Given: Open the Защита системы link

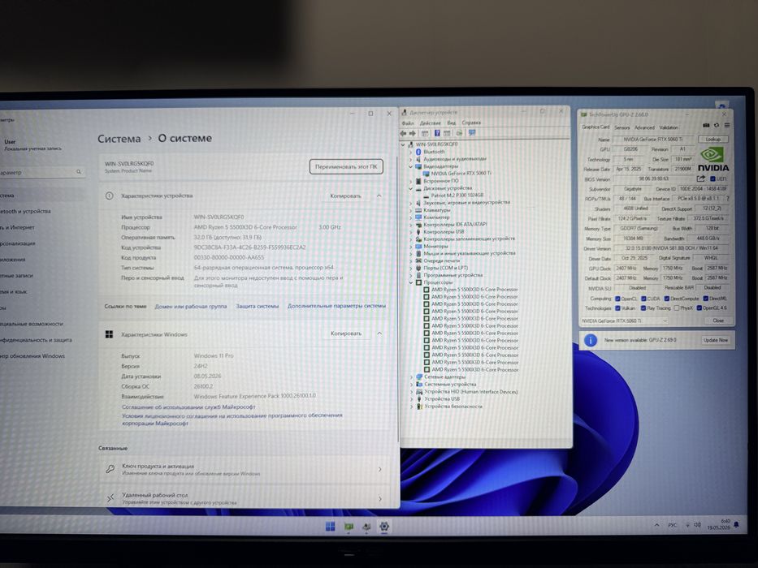Looking at the screenshot, I should 258,306.
